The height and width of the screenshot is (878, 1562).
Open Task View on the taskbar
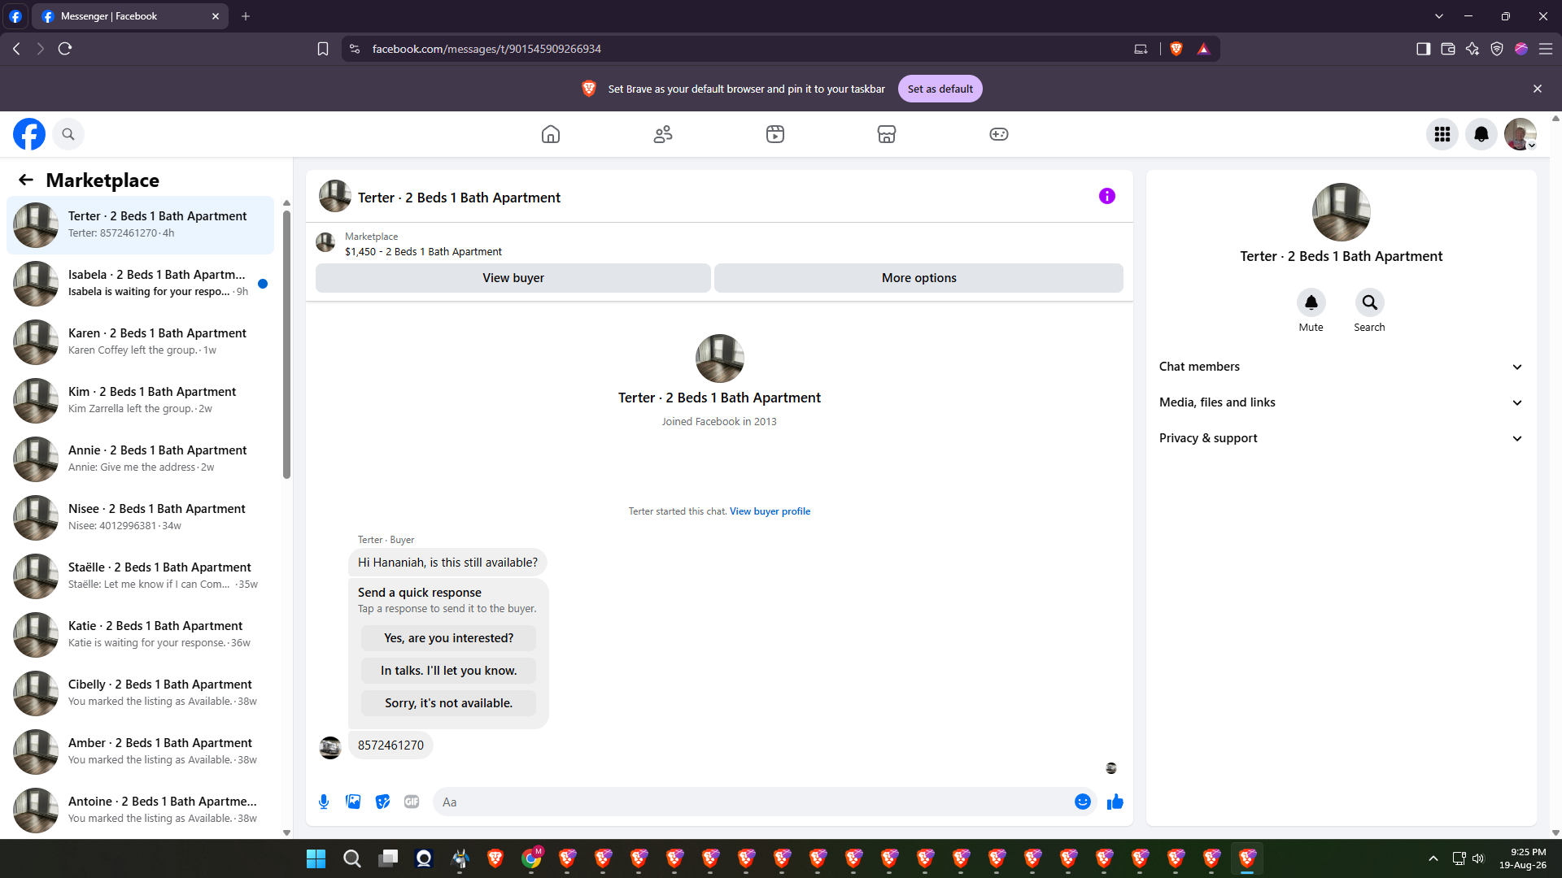click(388, 858)
